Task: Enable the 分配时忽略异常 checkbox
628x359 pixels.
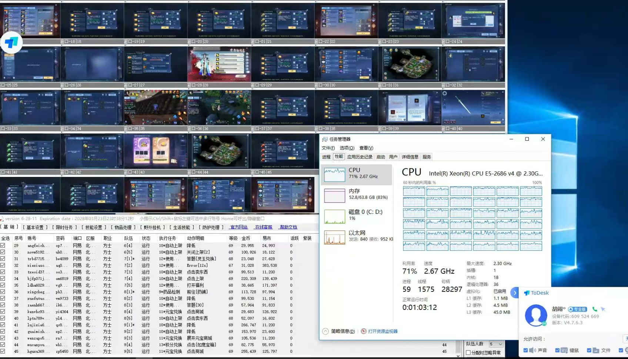Action: point(468,353)
